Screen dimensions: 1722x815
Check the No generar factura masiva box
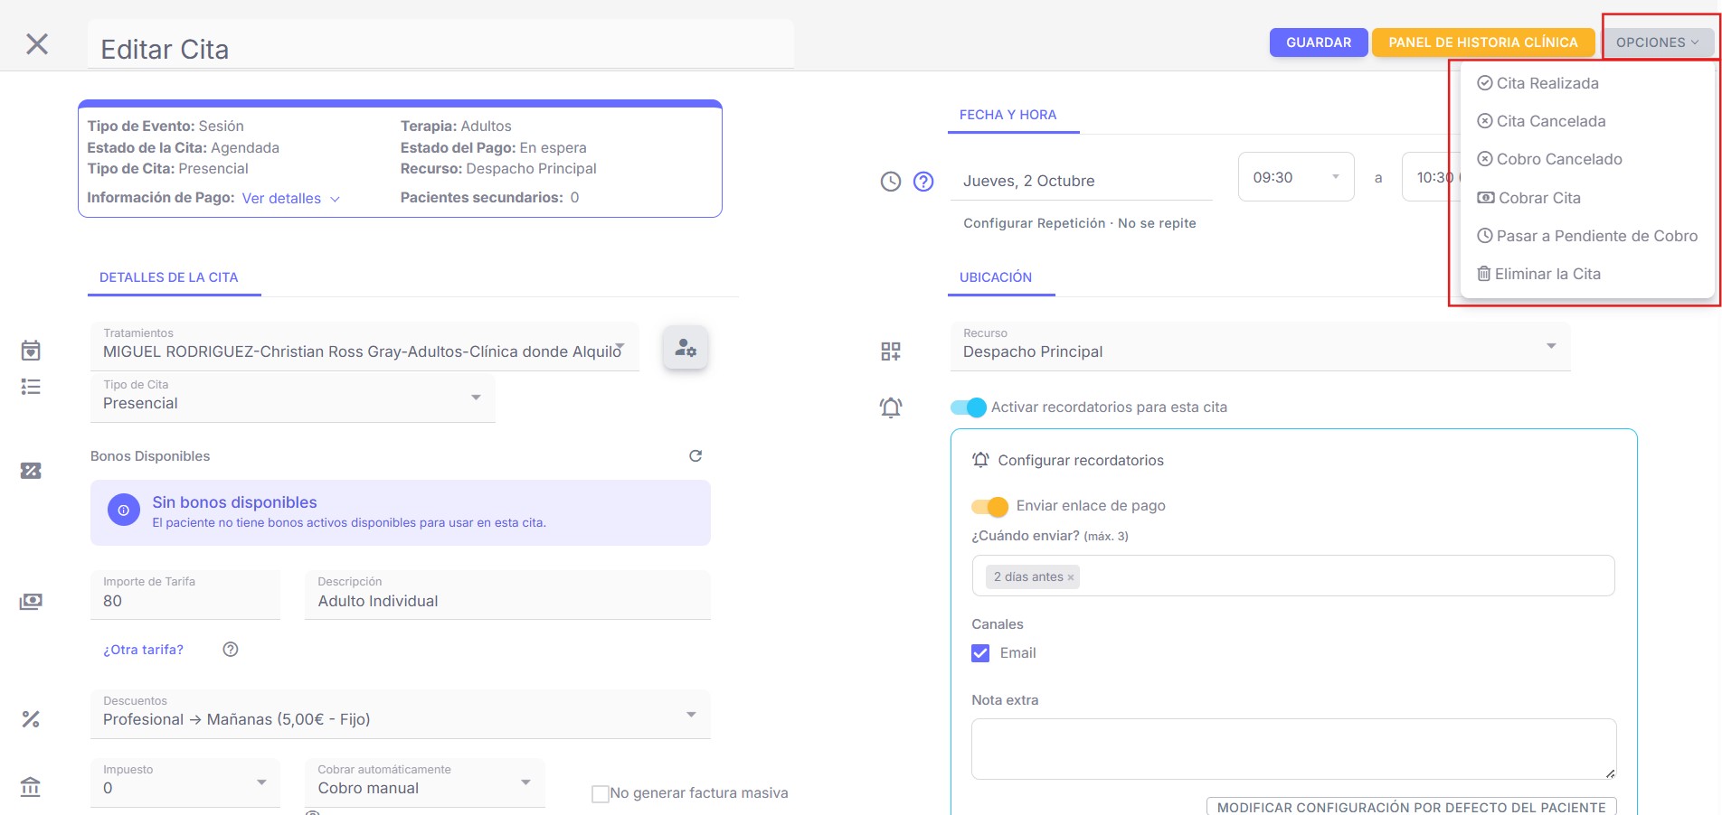(x=600, y=792)
